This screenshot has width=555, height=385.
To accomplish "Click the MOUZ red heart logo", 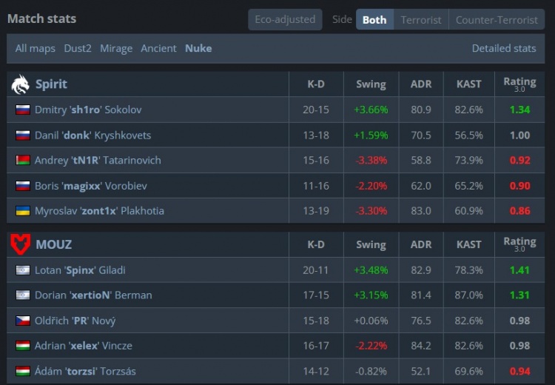I will (20, 244).
